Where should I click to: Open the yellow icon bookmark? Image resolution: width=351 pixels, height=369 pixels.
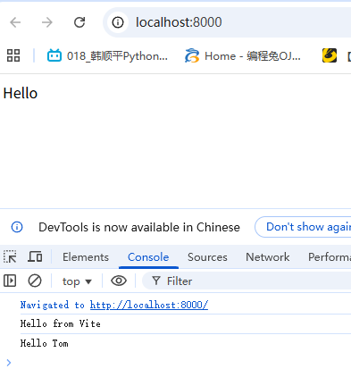(x=330, y=55)
